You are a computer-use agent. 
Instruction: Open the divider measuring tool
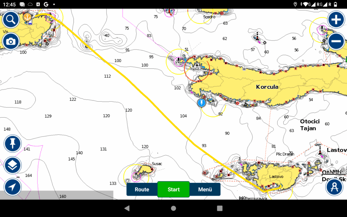[x=334, y=187]
